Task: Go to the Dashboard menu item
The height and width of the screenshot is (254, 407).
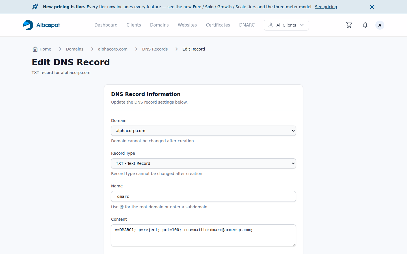Action: tap(106, 25)
